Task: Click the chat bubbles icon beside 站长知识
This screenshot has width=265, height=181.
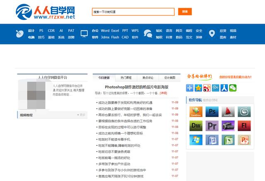Action: (x=148, y=33)
